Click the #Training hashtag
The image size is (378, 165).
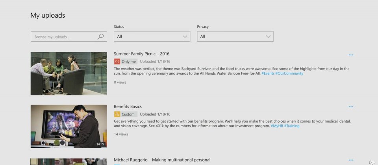click(x=292, y=126)
